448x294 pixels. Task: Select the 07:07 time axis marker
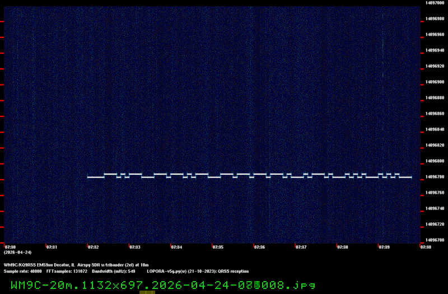coord(301,246)
